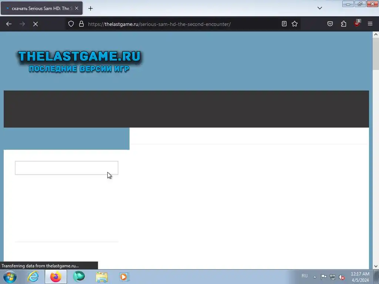Save page to Pocket
The width and height of the screenshot is (379, 284).
click(x=330, y=24)
